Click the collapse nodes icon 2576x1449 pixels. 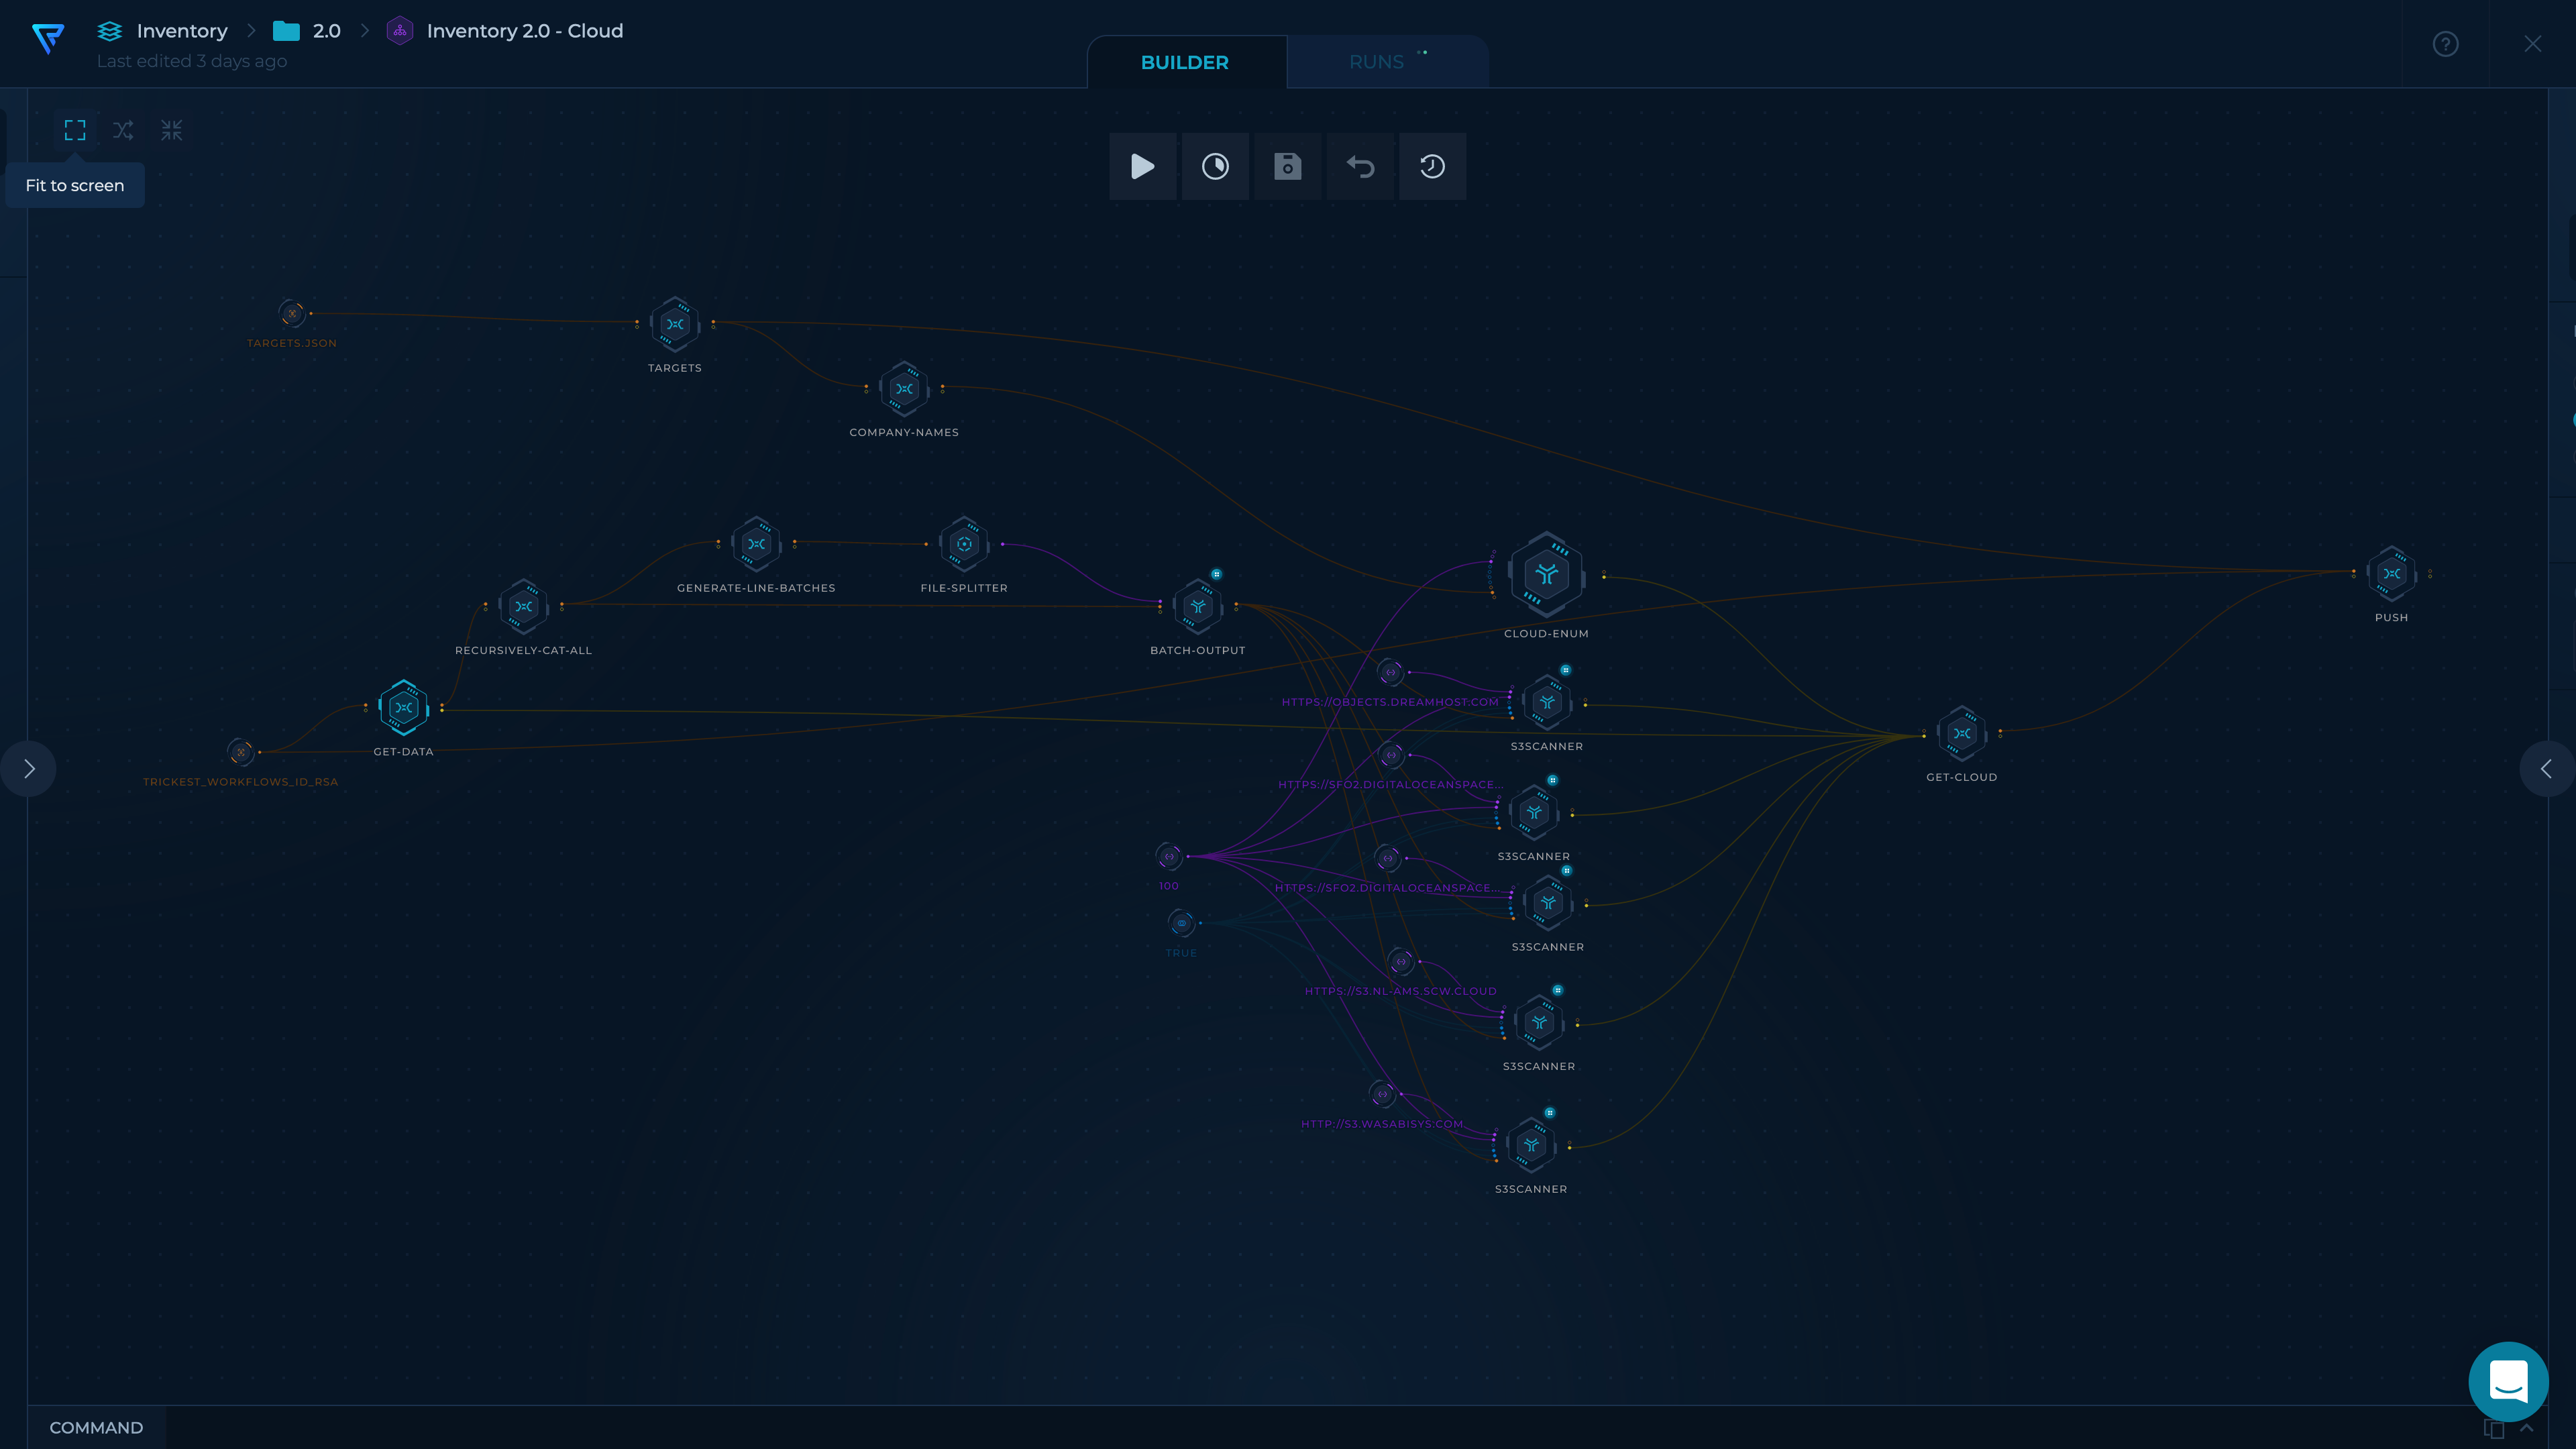(x=172, y=130)
